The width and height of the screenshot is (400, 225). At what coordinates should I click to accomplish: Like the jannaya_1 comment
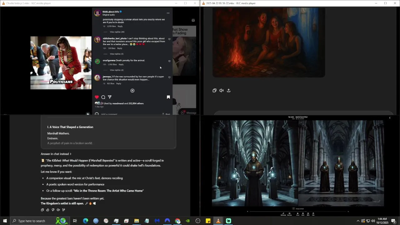169,77
